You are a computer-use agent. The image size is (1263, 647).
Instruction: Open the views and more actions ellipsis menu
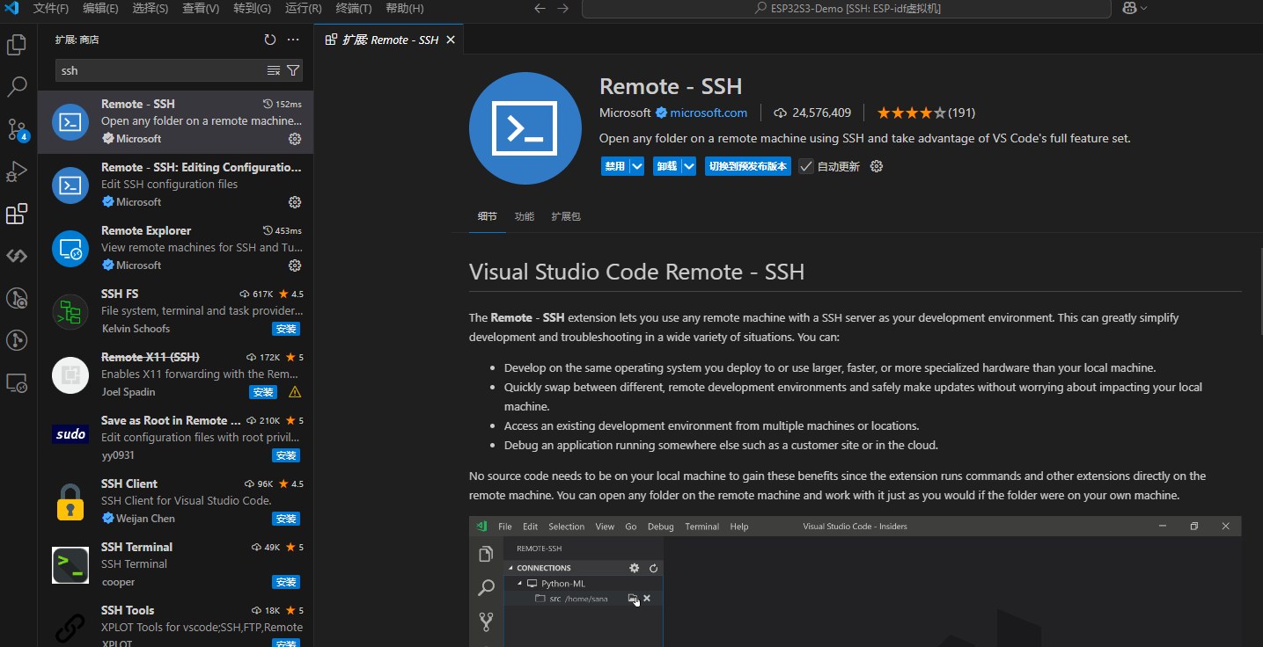point(294,40)
